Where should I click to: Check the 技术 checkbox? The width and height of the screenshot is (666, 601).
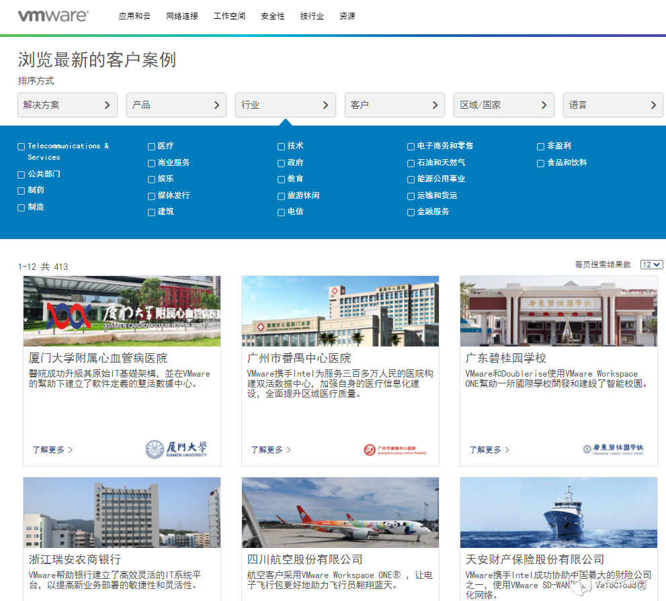pyautogui.click(x=281, y=146)
